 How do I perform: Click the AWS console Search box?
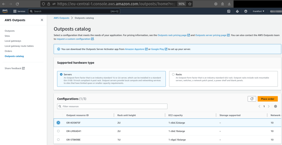[x=74, y=11]
